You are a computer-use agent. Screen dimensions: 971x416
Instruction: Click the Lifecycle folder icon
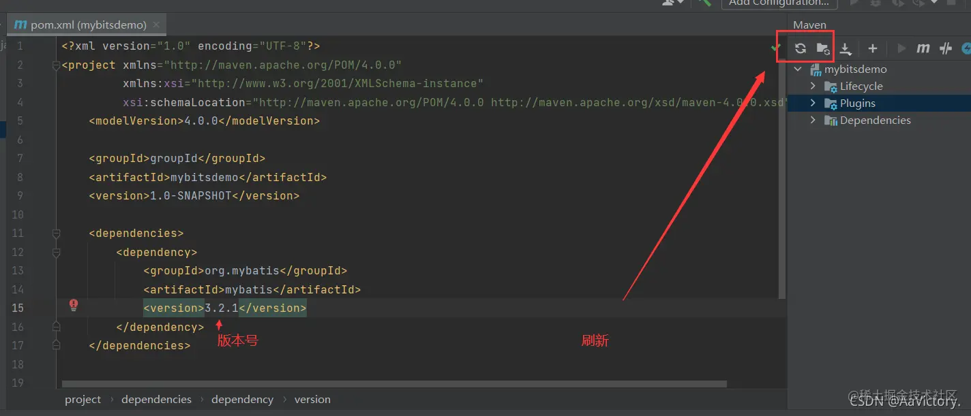tap(831, 86)
